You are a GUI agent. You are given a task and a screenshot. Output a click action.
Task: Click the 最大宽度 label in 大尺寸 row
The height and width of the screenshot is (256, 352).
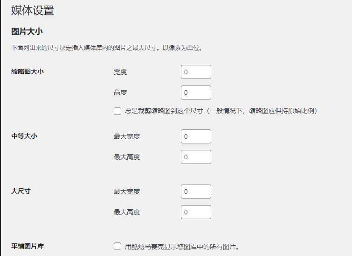pyautogui.click(x=127, y=192)
